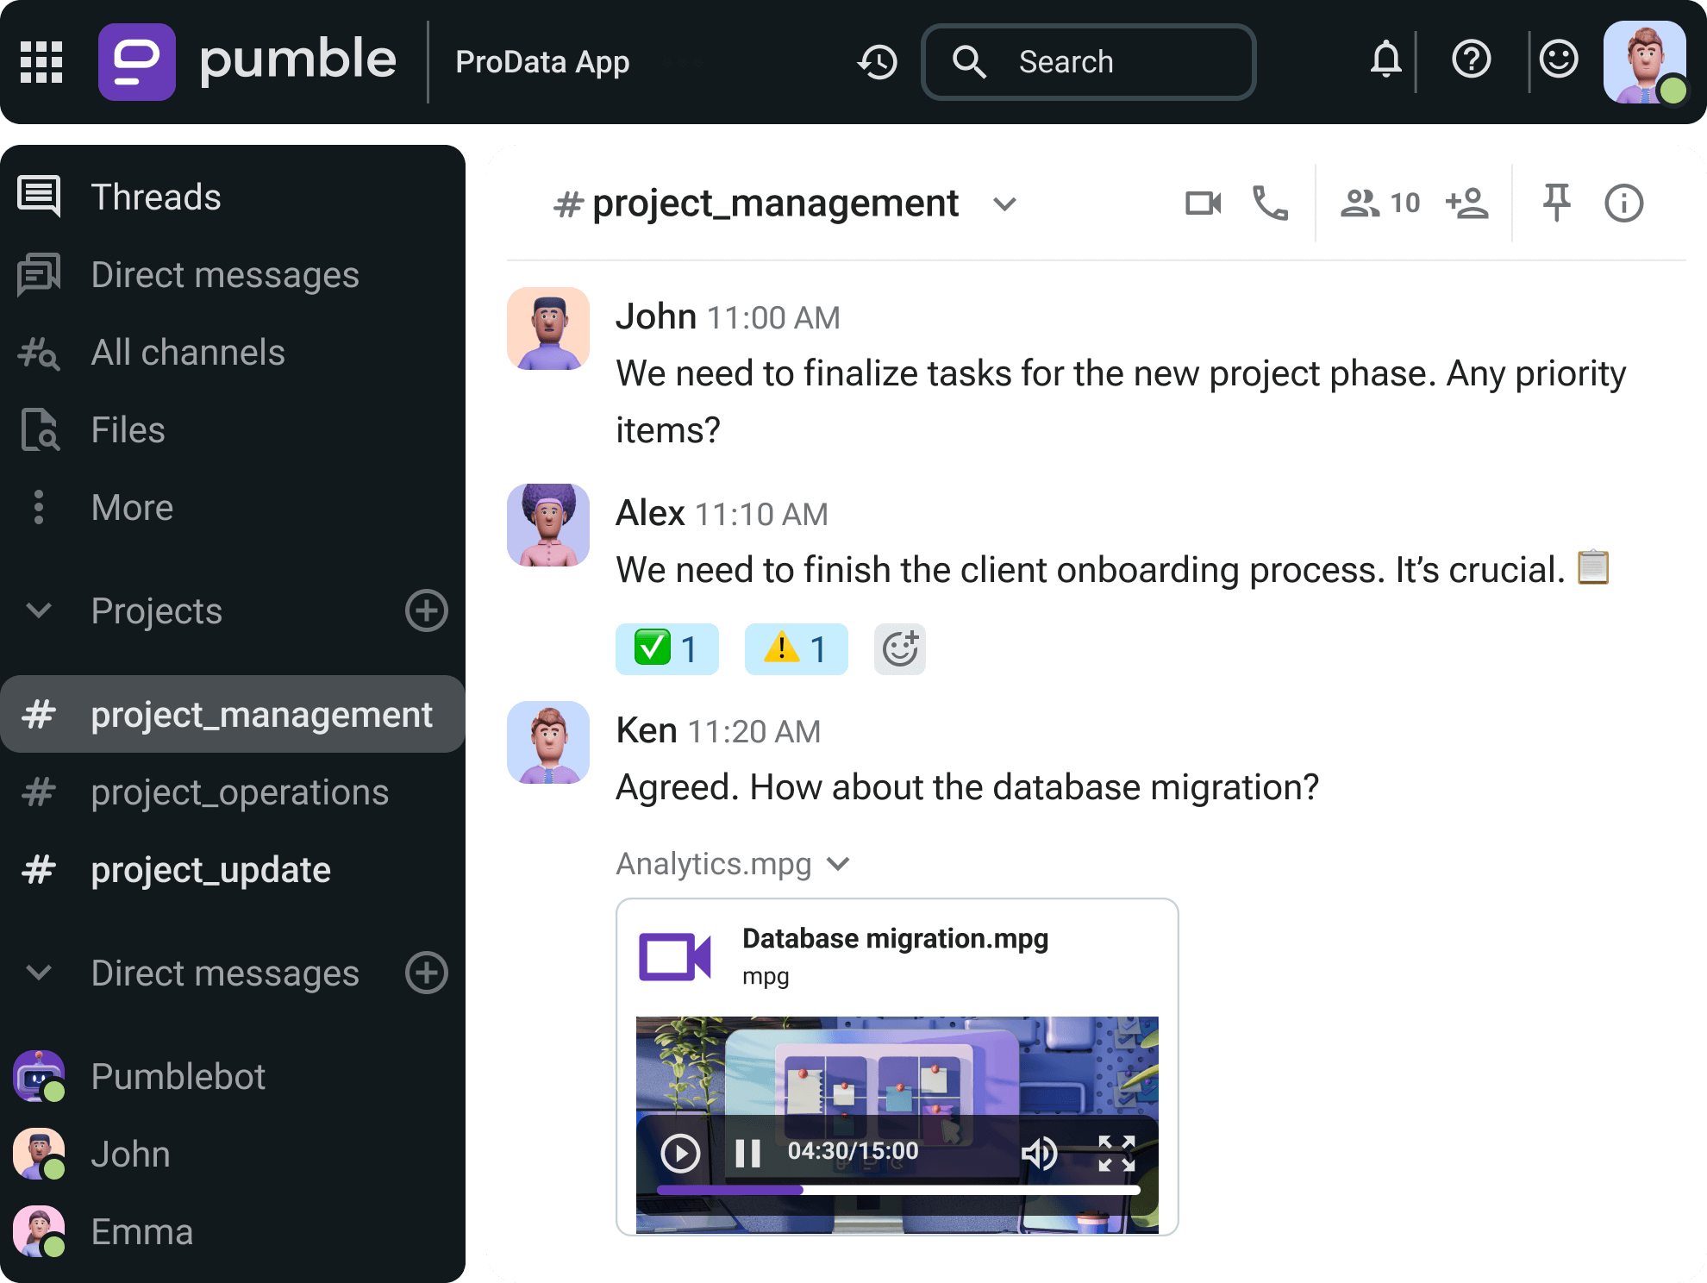Collapse the Projects section
The height and width of the screenshot is (1283, 1707).
click(36, 611)
